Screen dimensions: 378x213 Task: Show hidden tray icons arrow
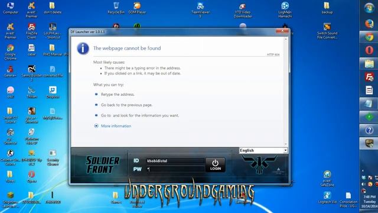(x=363, y=171)
